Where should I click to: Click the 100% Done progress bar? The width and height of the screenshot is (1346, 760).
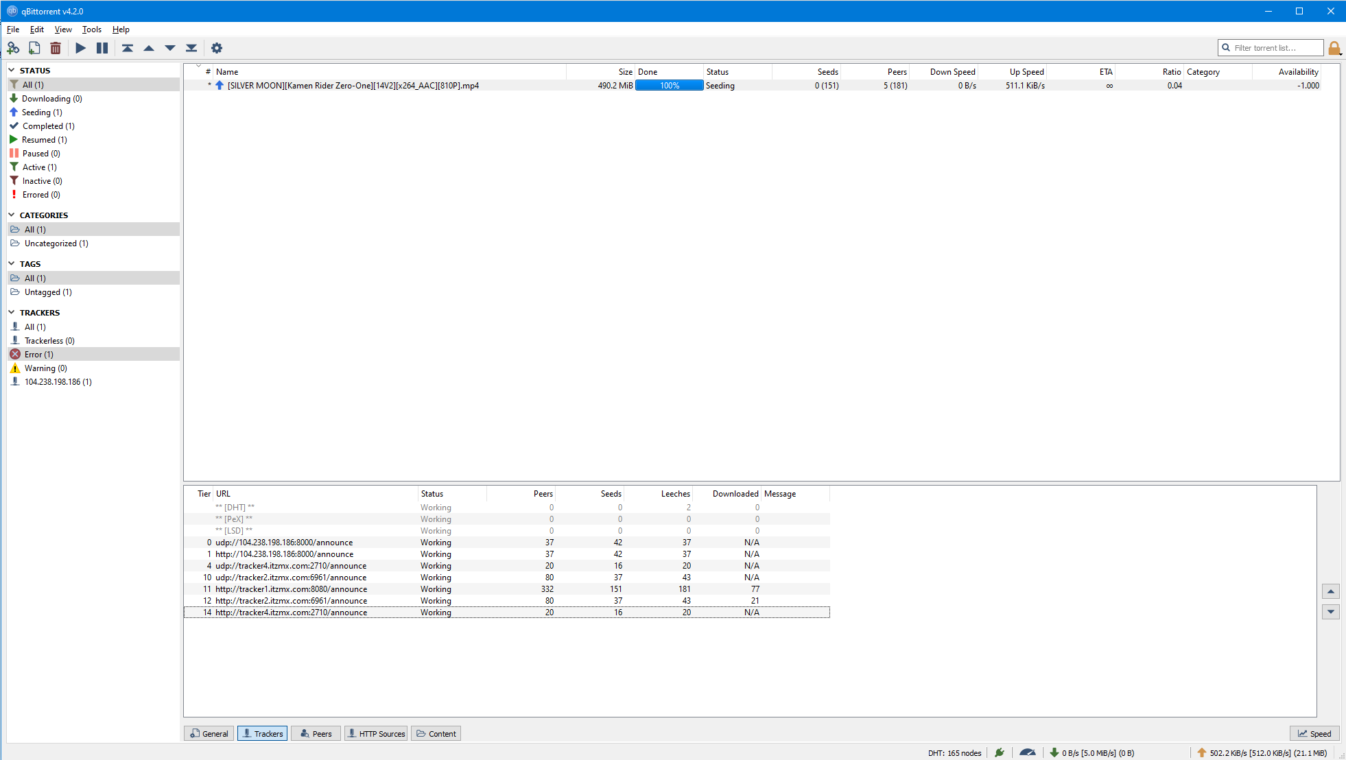[x=669, y=85]
